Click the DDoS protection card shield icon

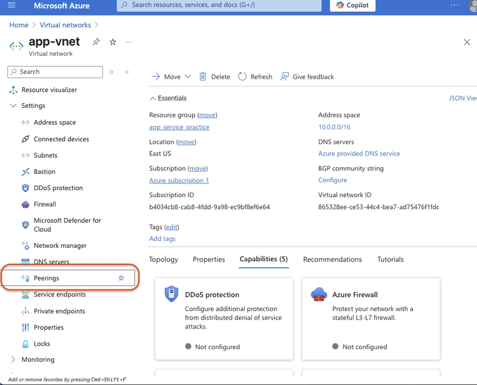click(171, 294)
